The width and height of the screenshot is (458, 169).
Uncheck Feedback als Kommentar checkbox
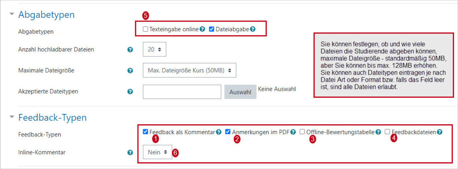[145, 131]
